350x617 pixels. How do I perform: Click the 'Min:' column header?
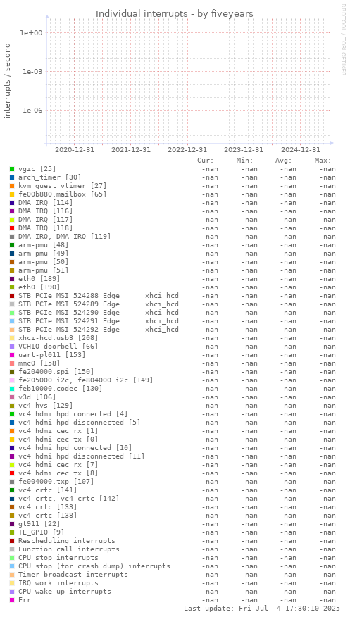coord(245,161)
